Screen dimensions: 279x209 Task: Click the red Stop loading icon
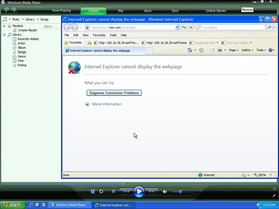tap(191, 27)
